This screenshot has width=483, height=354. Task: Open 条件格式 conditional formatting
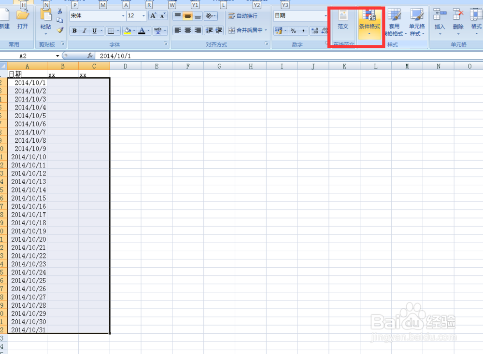click(369, 23)
